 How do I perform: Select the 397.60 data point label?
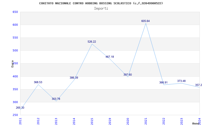(x=128, y=75)
